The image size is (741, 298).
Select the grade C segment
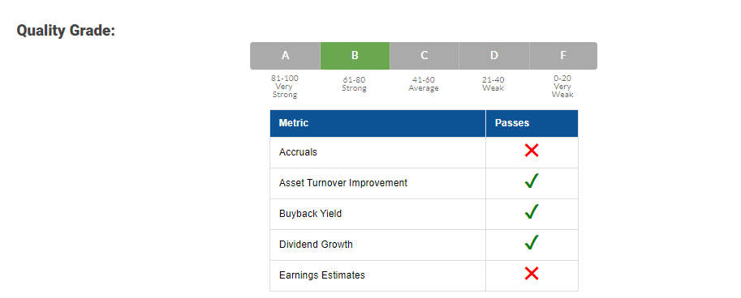pos(424,56)
